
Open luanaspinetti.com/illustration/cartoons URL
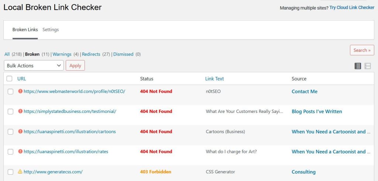pyautogui.click(x=70, y=131)
